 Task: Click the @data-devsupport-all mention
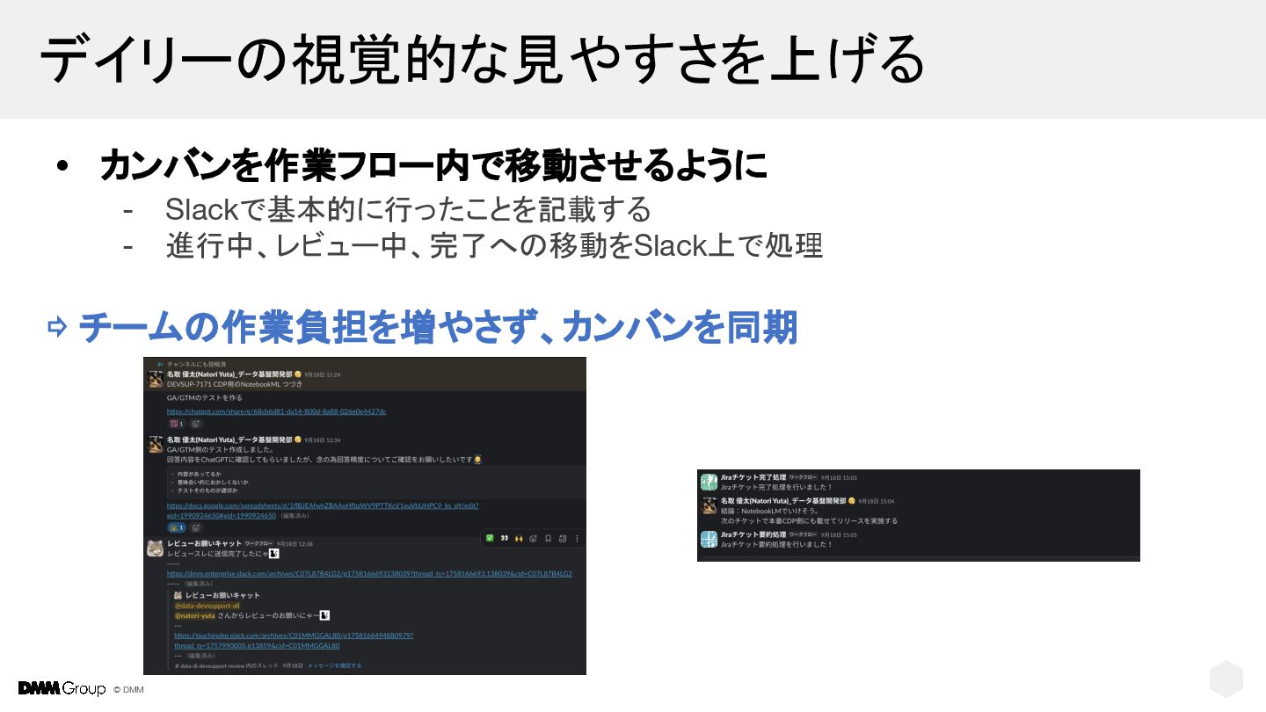tap(207, 606)
